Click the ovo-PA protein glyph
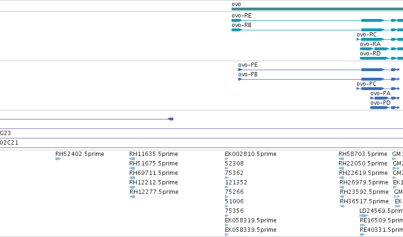Viewport: 403px width, 237px height. coord(385,98)
